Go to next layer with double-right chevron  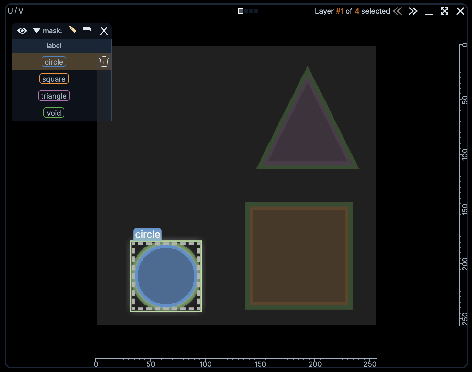click(x=413, y=11)
